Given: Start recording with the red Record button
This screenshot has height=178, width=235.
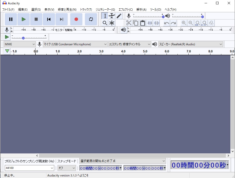Looking at the screenshot, I should [x=76, y=19].
